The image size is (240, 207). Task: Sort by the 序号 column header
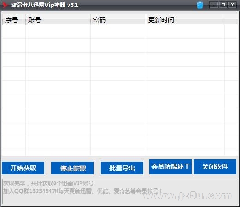point(14,20)
